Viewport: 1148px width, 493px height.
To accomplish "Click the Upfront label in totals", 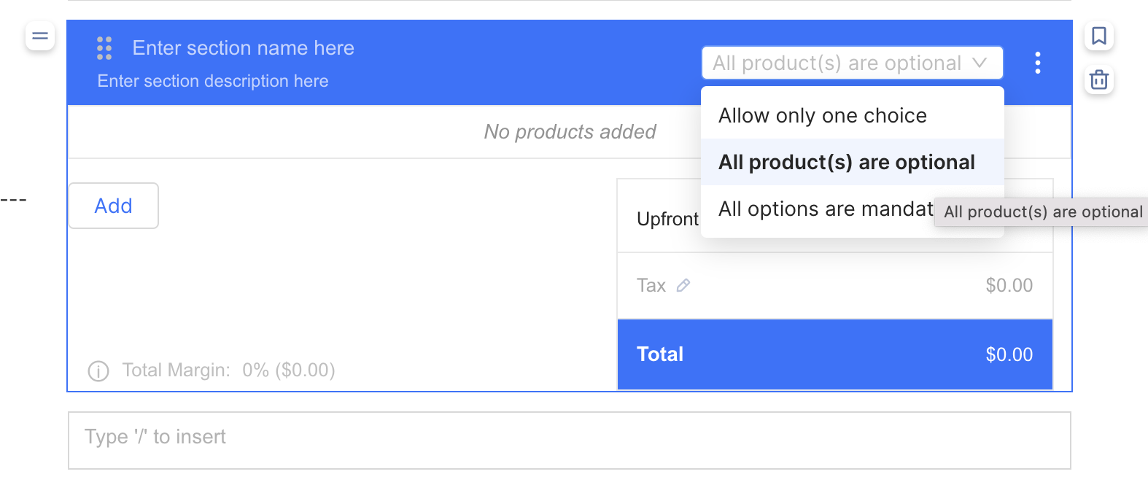I will [x=667, y=219].
